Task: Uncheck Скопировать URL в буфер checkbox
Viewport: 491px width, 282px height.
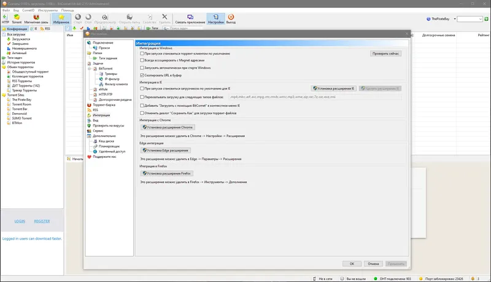Action: pyautogui.click(x=142, y=75)
